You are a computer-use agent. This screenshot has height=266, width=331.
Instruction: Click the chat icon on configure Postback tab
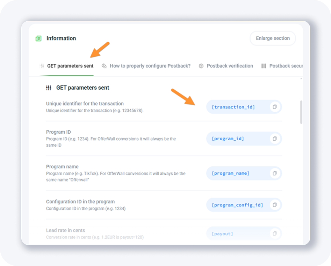pos(104,66)
